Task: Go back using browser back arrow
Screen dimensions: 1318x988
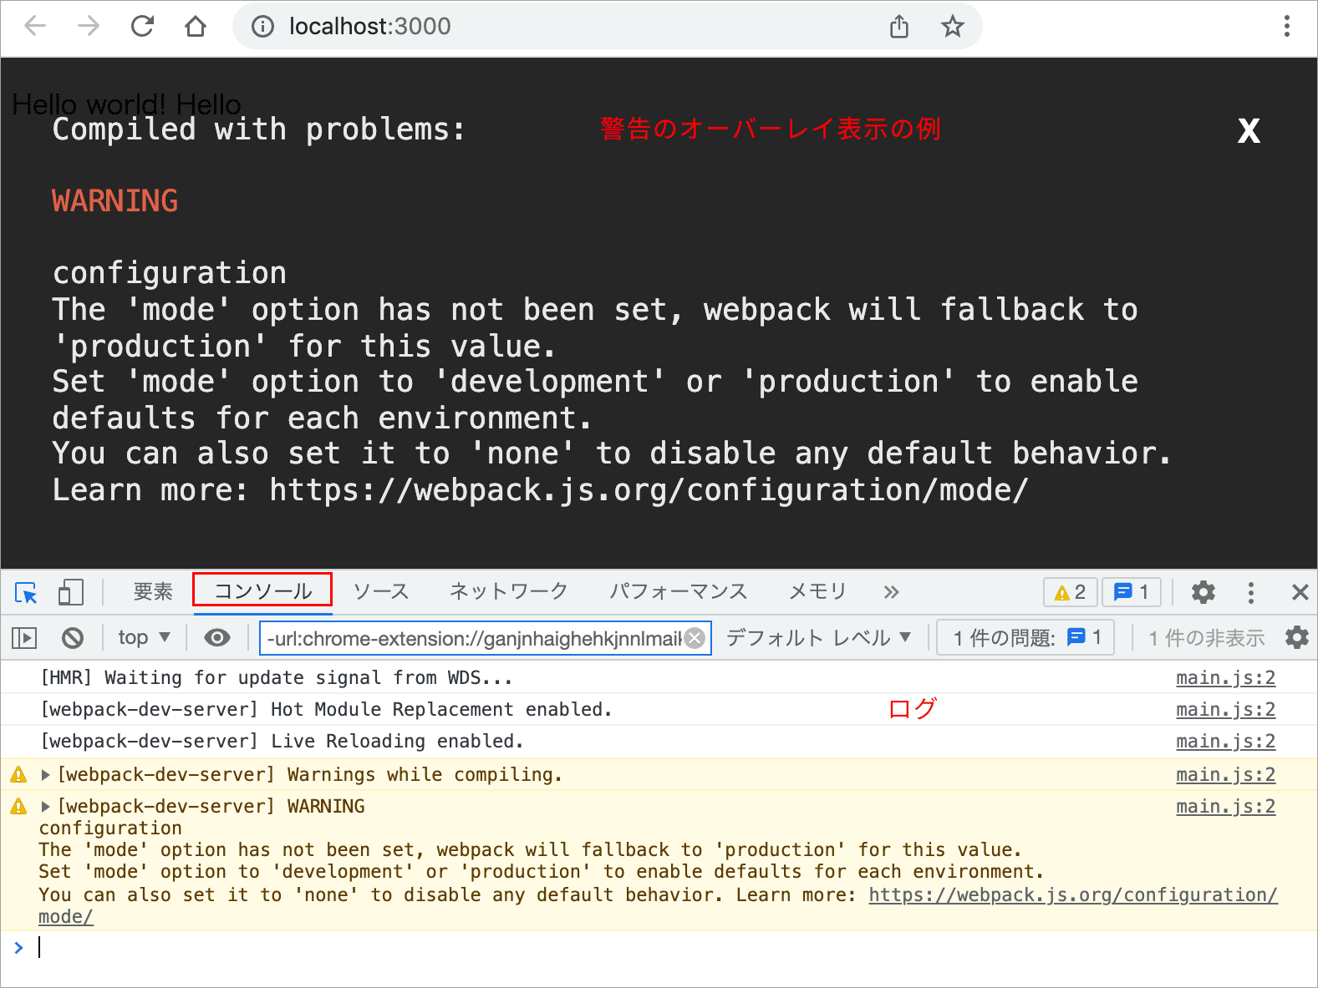Action: pos(35,27)
